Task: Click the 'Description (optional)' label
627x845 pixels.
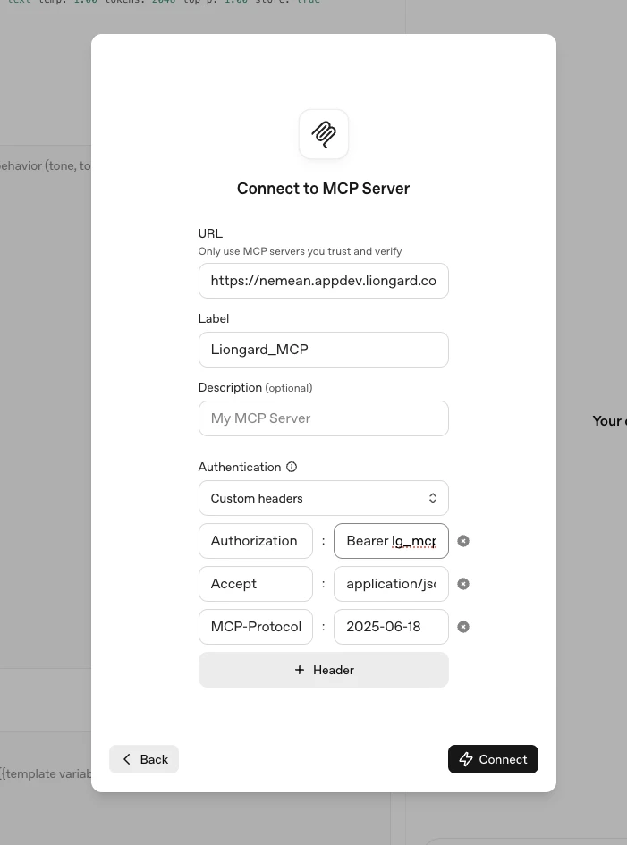Action: click(256, 387)
